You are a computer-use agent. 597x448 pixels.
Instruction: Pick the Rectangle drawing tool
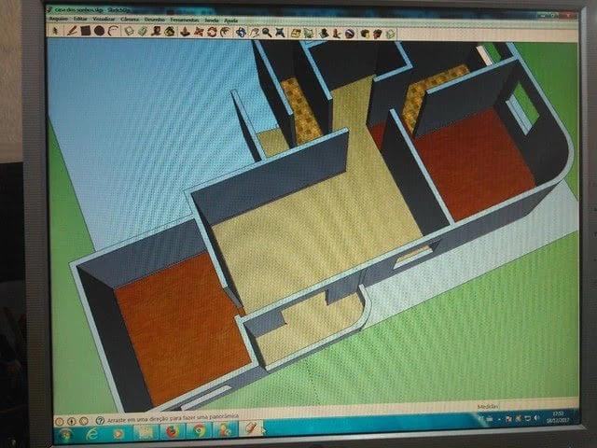86,31
